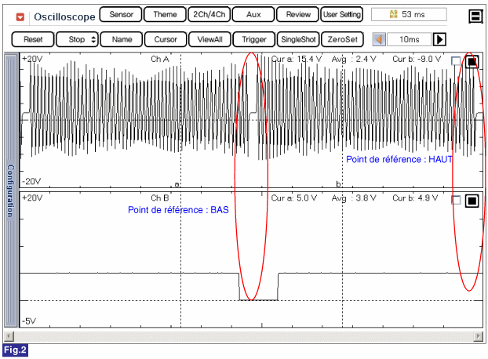Toggle the Channel A empty checkbox
Screen dimensions: 488x359
tap(457, 61)
